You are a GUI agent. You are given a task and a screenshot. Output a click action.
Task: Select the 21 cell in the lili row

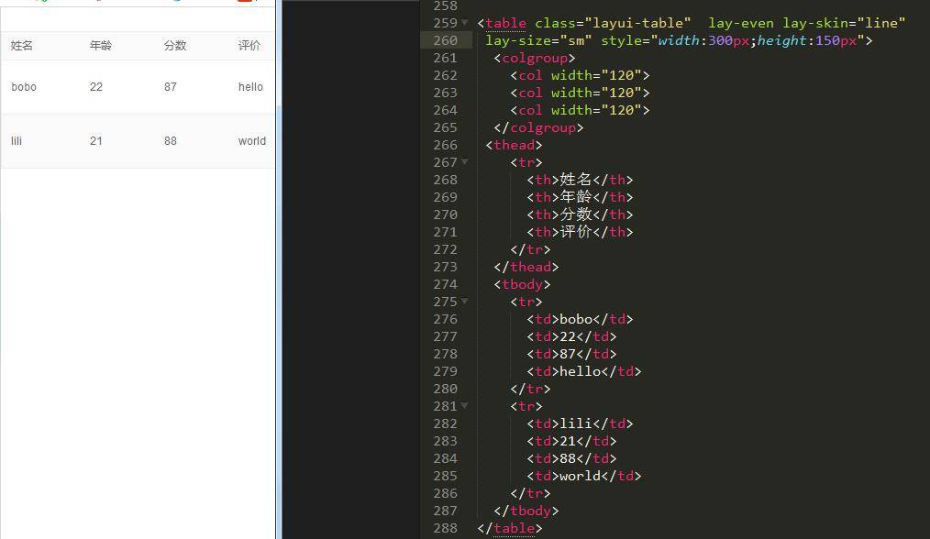[x=96, y=141]
